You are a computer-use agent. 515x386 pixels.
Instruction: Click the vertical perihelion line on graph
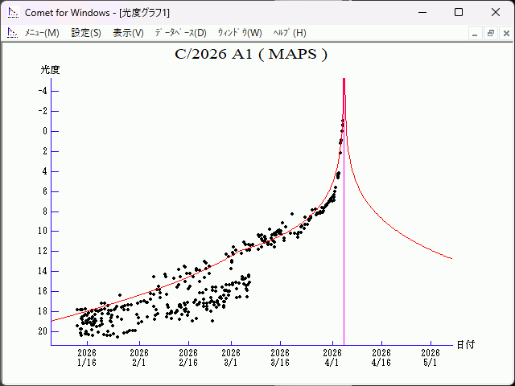tap(344, 241)
